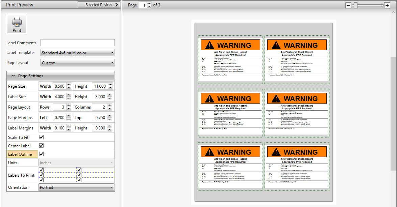The height and width of the screenshot is (207, 397).
Task: Select the bottom-right WARNING label in preview
Action: click(297, 167)
